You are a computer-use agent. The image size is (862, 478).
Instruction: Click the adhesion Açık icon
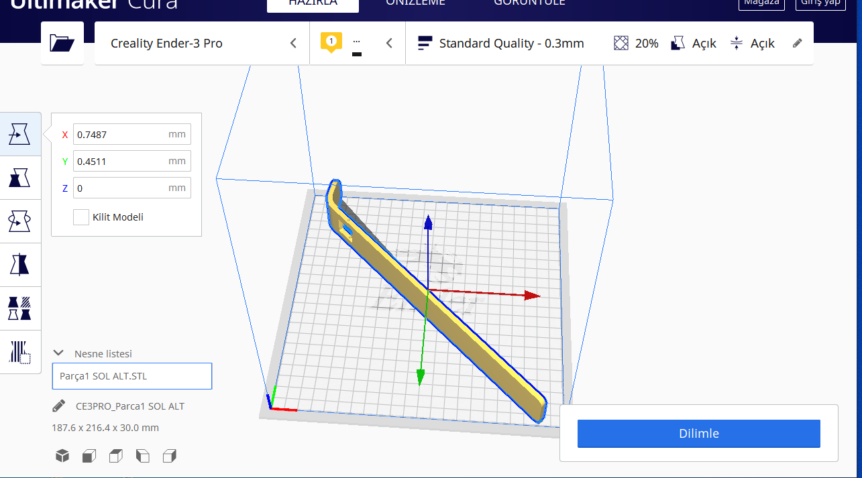737,44
